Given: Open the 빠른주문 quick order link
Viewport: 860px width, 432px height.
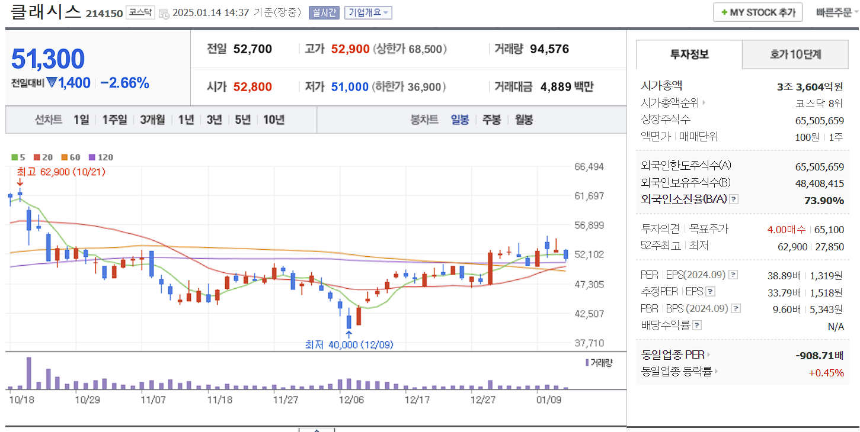Looking at the screenshot, I should point(835,12).
